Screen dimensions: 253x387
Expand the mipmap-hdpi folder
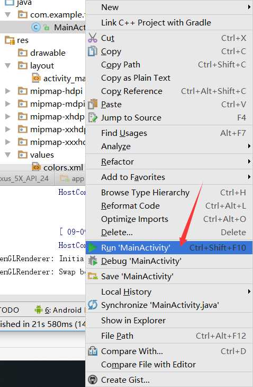(x=8, y=91)
